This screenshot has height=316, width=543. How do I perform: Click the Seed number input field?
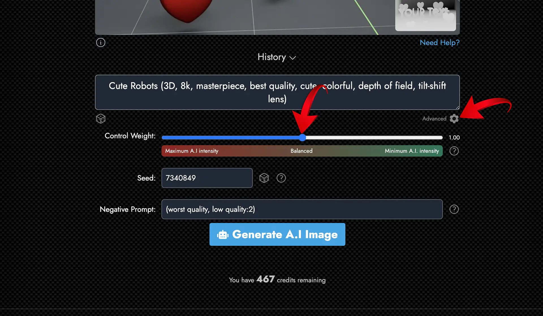click(x=207, y=178)
